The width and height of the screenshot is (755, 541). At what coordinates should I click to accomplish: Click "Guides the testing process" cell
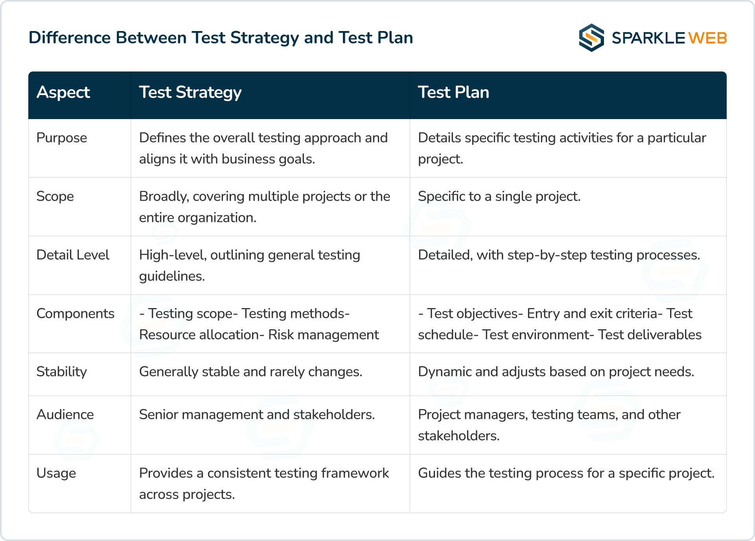[x=566, y=473]
